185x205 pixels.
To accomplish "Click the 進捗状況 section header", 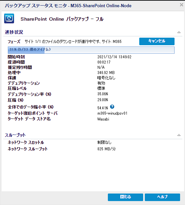I will pyautogui.click(x=14, y=32).
